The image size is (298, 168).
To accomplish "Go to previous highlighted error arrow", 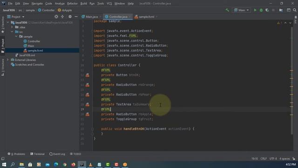I will [285, 23].
